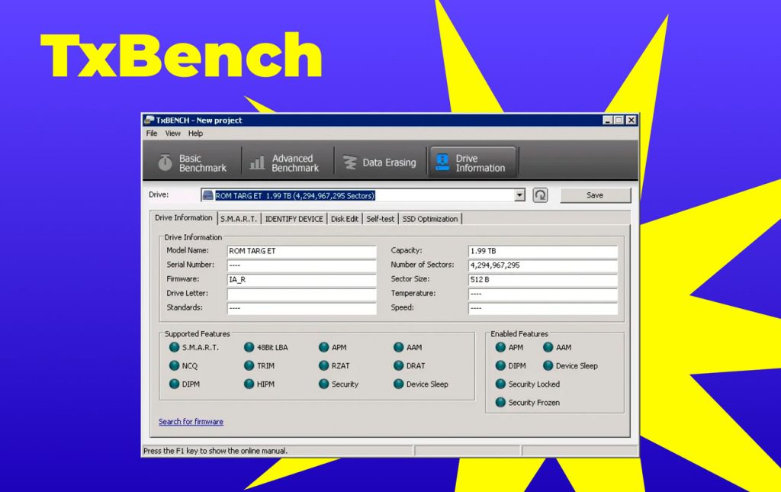Click the Number of Sectors field
Screen dimensions: 781x492
tap(543, 265)
